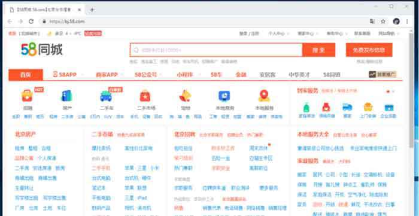Click the 生意转让 link
This screenshot has width=419, height=216.
(x=24, y=188)
